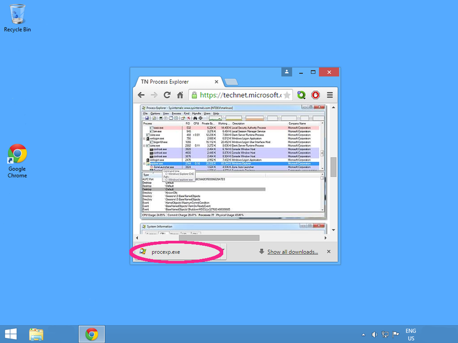View the site security padlock info

pyautogui.click(x=194, y=95)
